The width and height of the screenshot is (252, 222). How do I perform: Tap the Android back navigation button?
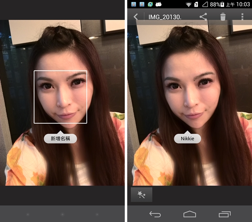(x=155, y=214)
